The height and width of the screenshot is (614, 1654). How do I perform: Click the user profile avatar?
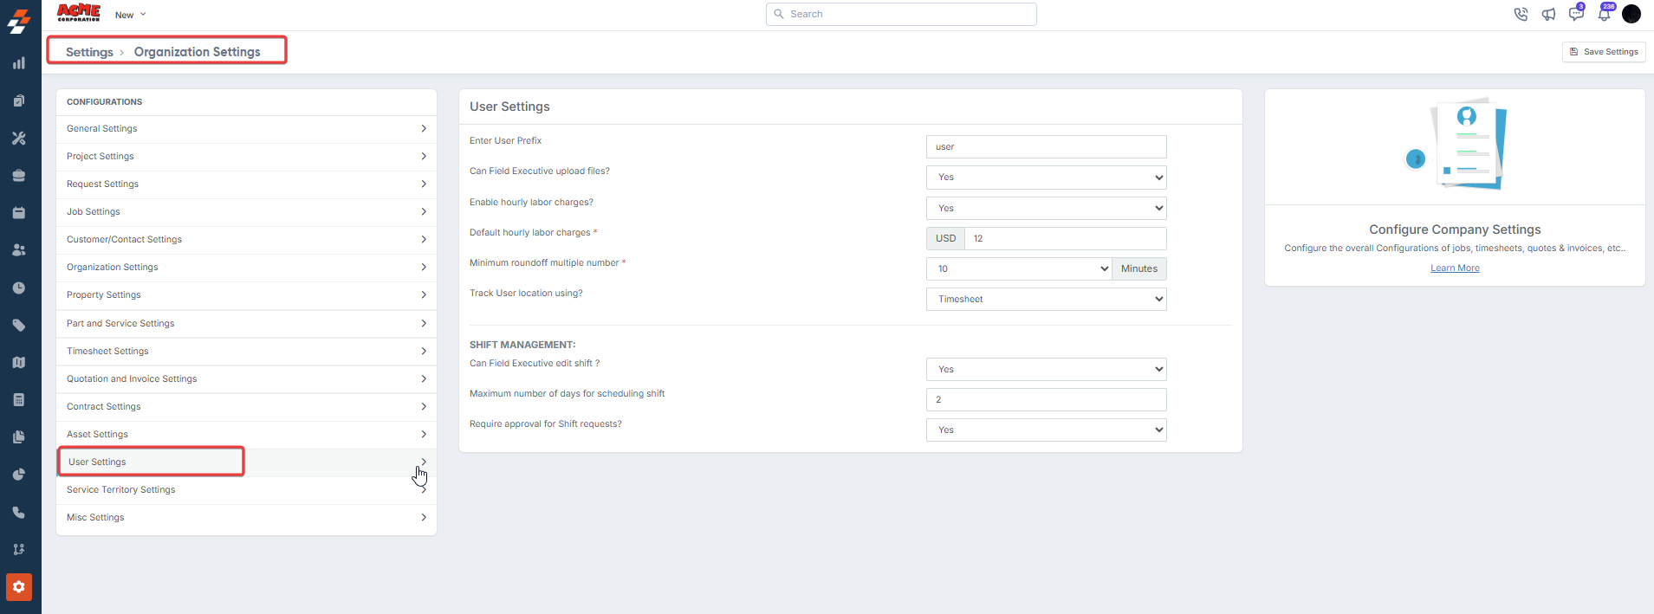pos(1631,14)
